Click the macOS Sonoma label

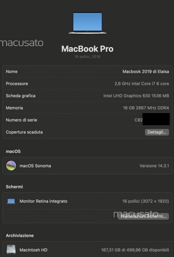pos(35,166)
